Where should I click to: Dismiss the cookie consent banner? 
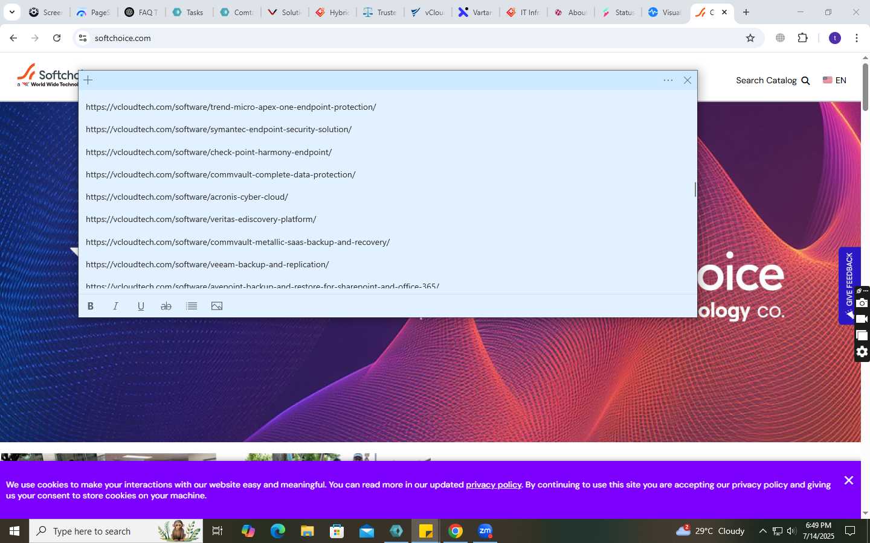849,480
